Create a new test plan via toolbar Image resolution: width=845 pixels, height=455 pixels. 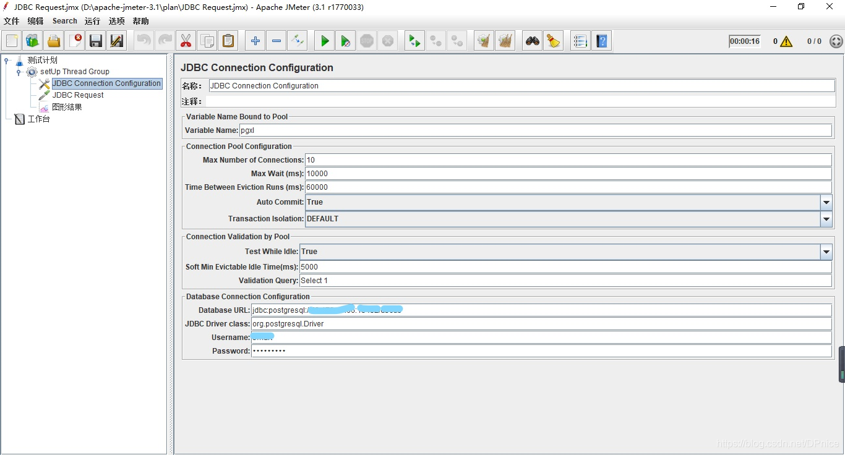click(12, 41)
